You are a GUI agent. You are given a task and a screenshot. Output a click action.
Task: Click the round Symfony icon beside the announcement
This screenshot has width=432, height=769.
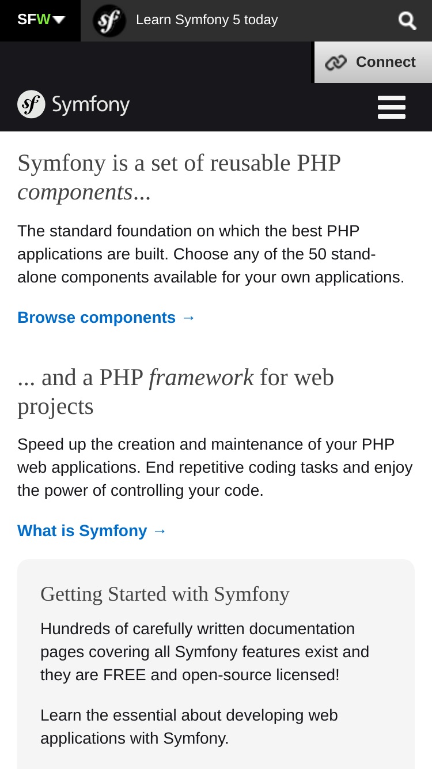pyautogui.click(x=109, y=21)
